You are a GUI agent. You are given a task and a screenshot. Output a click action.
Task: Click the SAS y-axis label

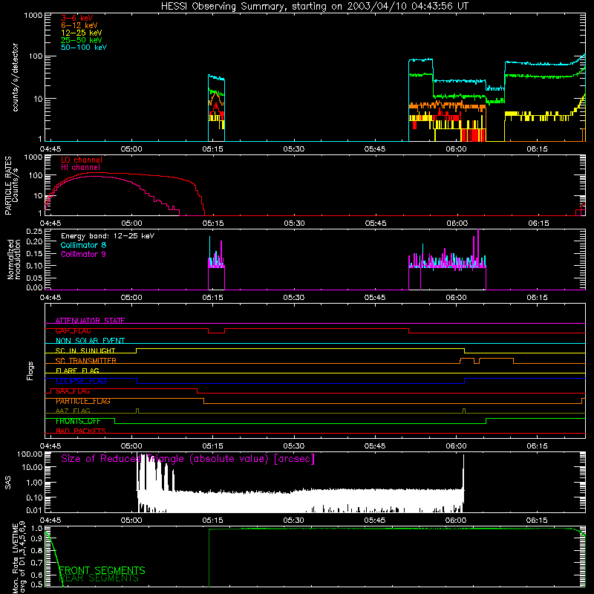coord(8,483)
